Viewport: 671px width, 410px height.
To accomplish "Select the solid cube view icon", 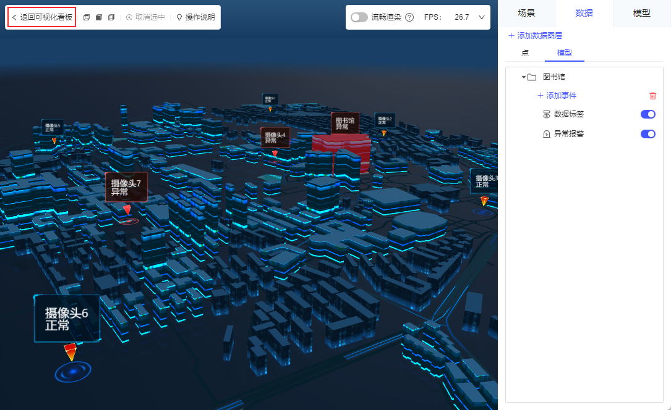I will pos(99,17).
